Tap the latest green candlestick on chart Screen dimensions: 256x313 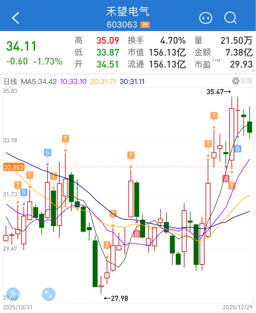click(x=250, y=127)
